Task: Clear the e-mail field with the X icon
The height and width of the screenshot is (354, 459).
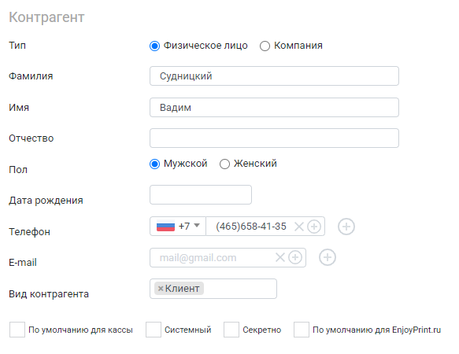Action: pos(280,257)
